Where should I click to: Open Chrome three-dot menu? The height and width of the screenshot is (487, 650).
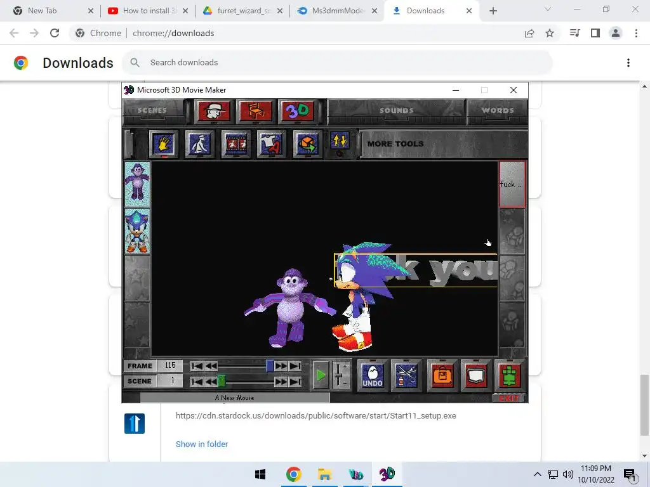coord(636,33)
